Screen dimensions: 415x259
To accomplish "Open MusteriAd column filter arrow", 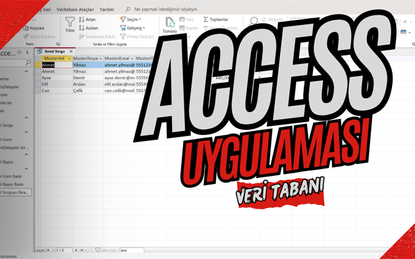I will [69, 58].
